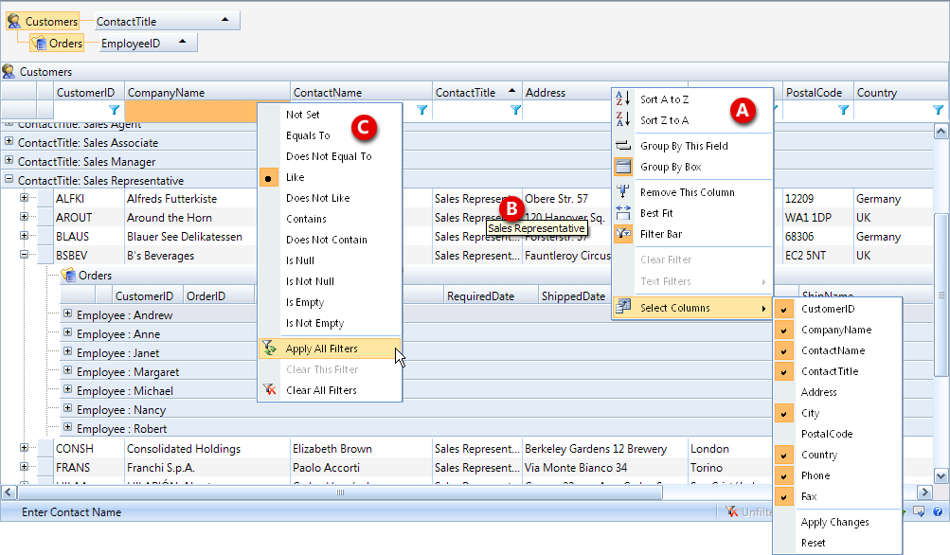Uncheck CompanyName in Select Columns
The width and height of the screenshot is (950, 555).
coord(784,330)
